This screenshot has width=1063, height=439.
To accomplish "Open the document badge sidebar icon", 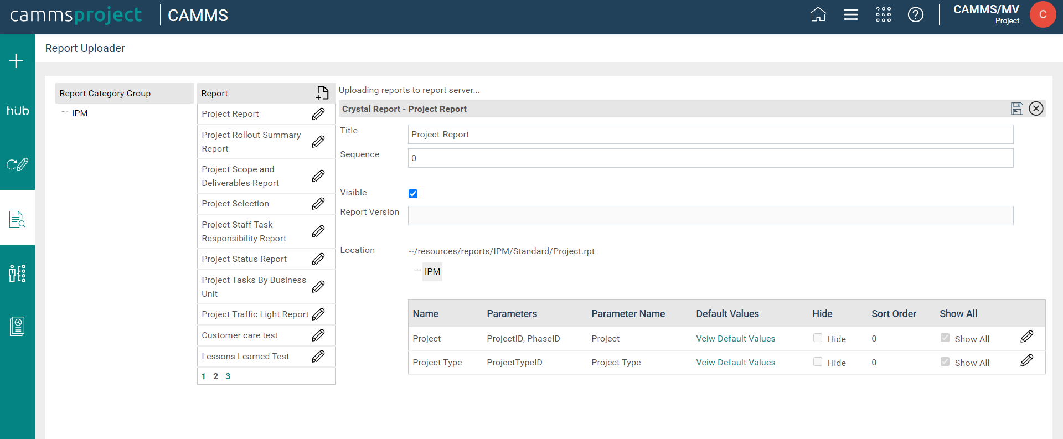I will [x=17, y=326].
